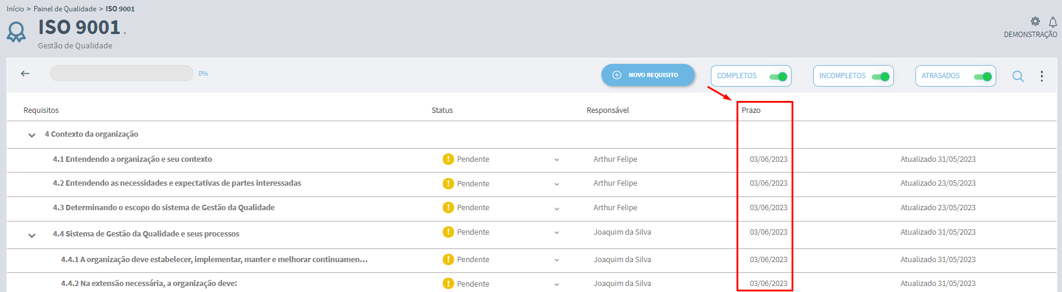1062x292 pixels.
Task: Click the notification bell icon
Action: pos(1053,22)
